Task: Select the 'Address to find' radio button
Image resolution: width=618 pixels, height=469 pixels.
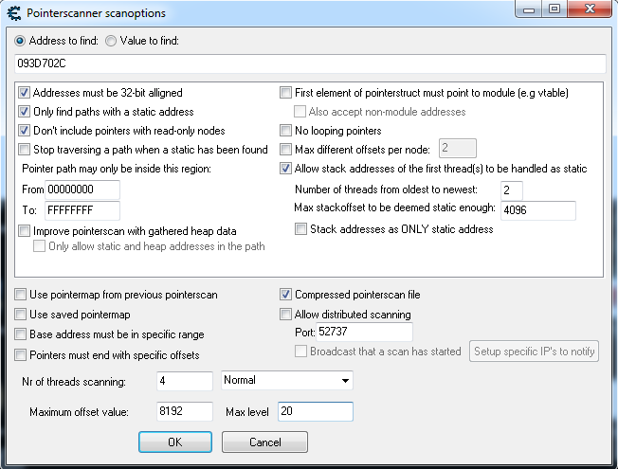Action: pyautogui.click(x=21, y=41)
